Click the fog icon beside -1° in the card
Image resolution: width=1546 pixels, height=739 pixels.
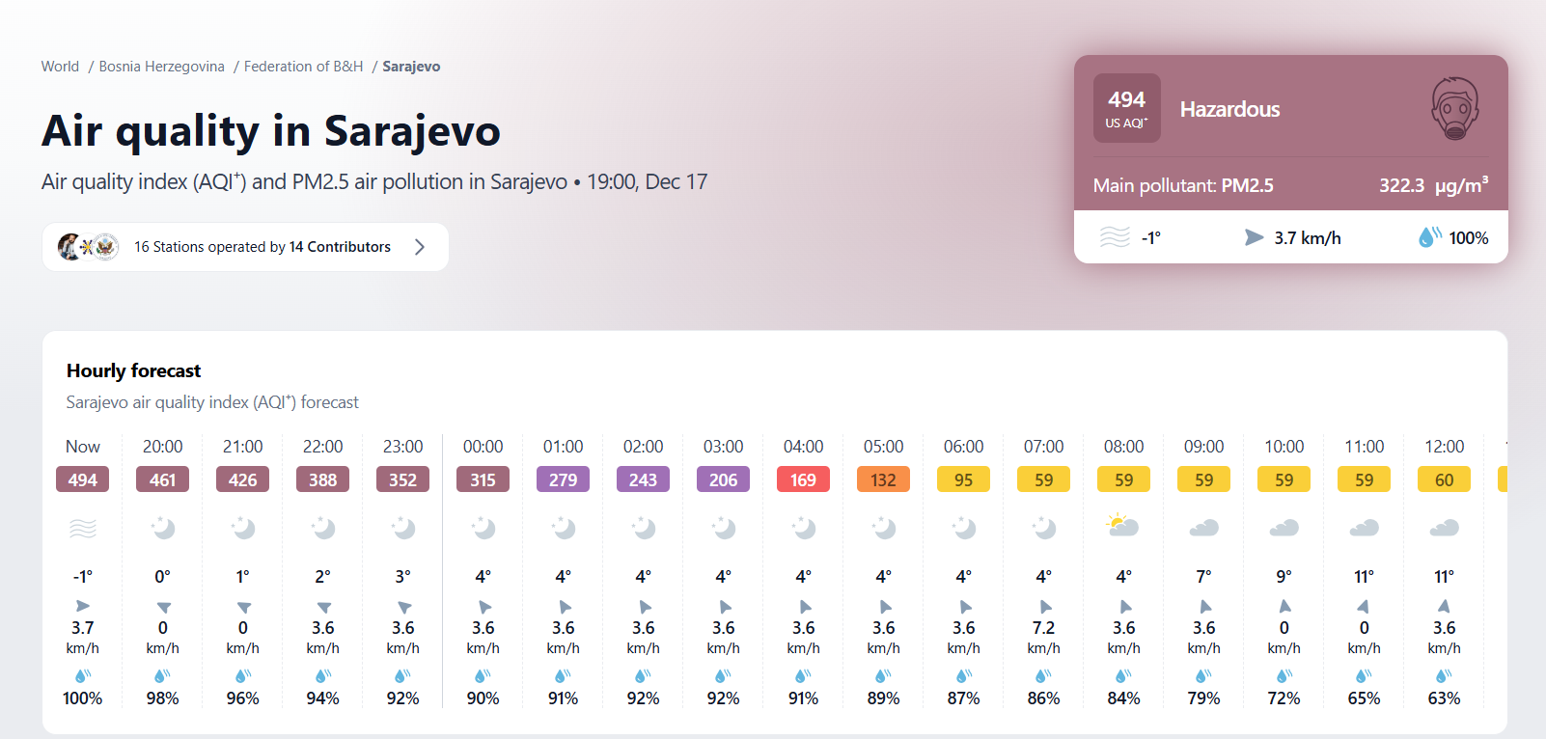tap(1115, 236)
